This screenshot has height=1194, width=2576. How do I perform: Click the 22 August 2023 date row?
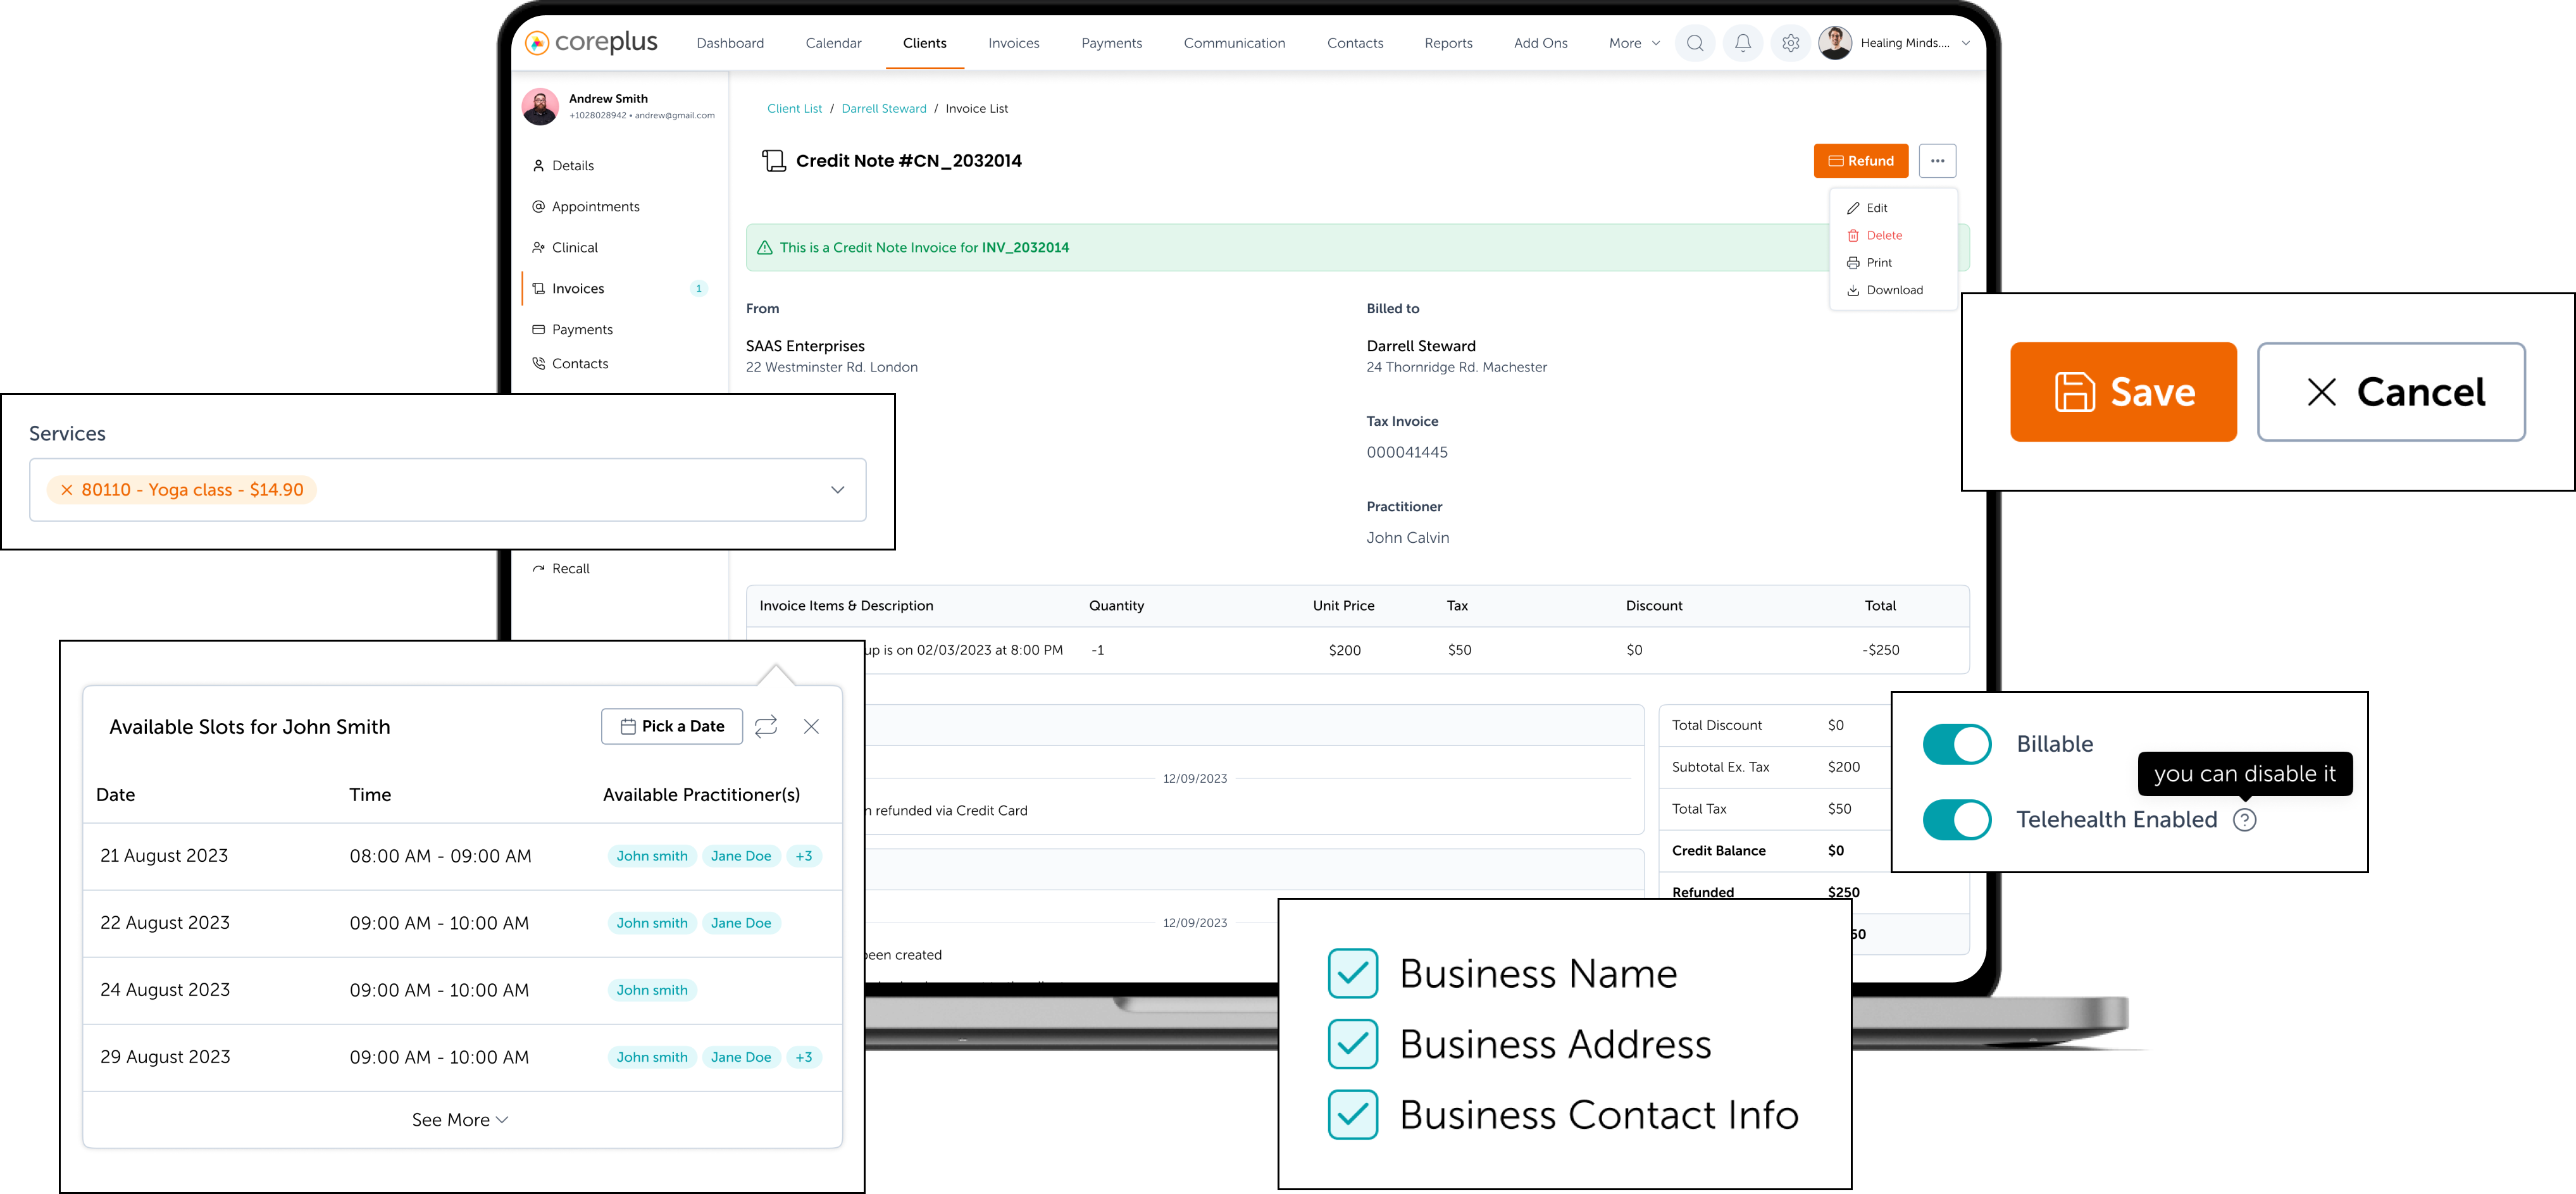coord(463,924)
